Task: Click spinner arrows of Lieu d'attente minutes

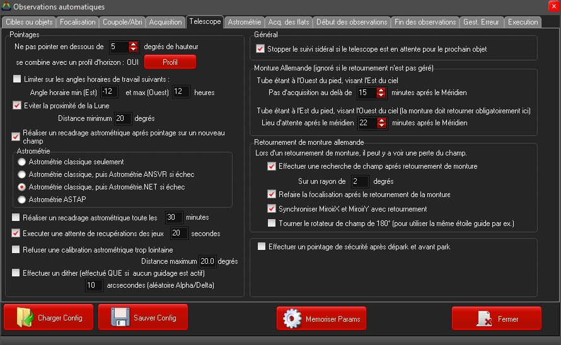Action: point(382,123)
